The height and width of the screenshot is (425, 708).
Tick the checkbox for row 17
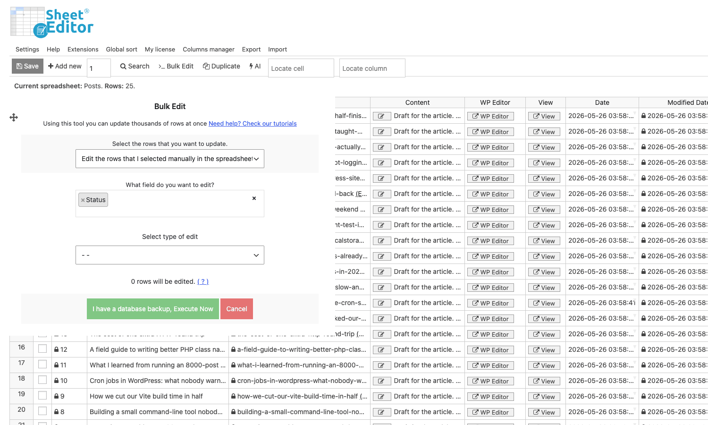coord(42,364)
